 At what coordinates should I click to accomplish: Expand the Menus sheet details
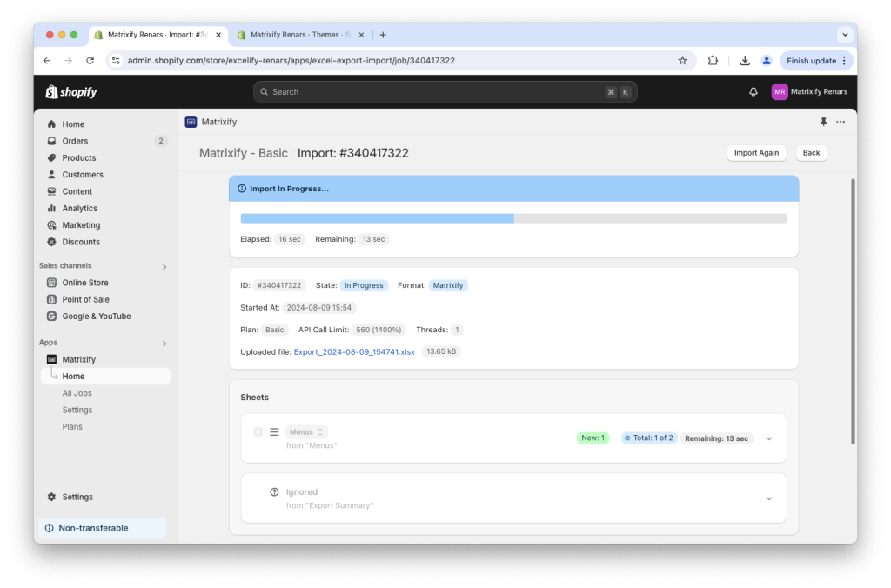pos(768,439)
